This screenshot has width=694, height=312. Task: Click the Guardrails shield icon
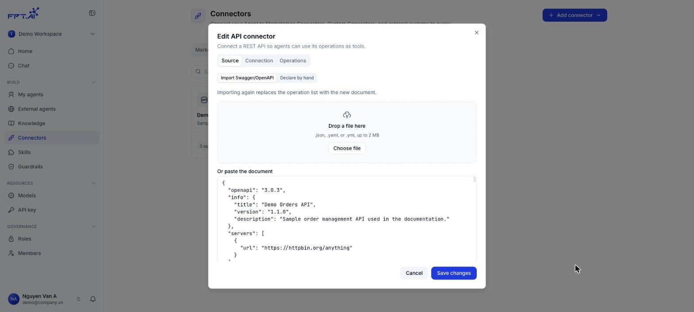coord(12,167)
